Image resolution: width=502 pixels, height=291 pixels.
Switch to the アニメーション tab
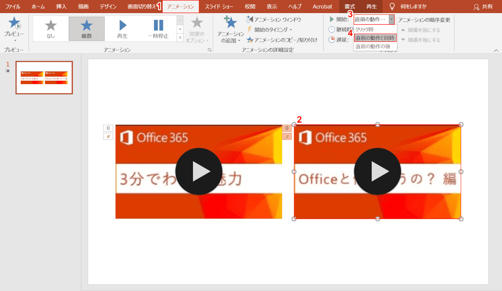coord(181,7)
